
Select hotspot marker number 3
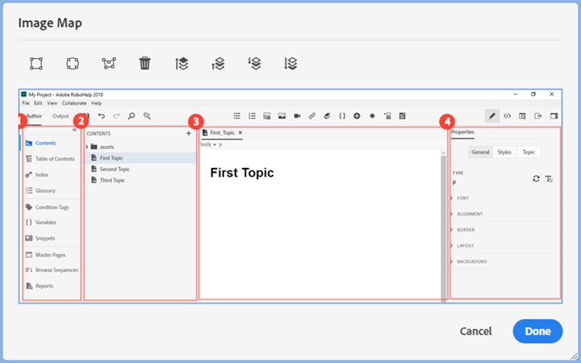(194, 122)
